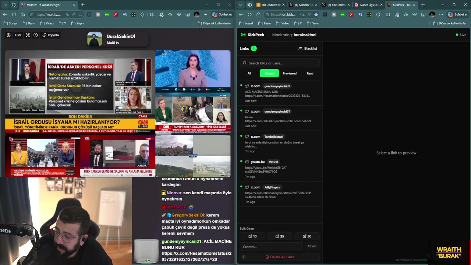Open the Video bookmarks folder in left window
Viewport: 471px width, 265px height.
[47, 23]
